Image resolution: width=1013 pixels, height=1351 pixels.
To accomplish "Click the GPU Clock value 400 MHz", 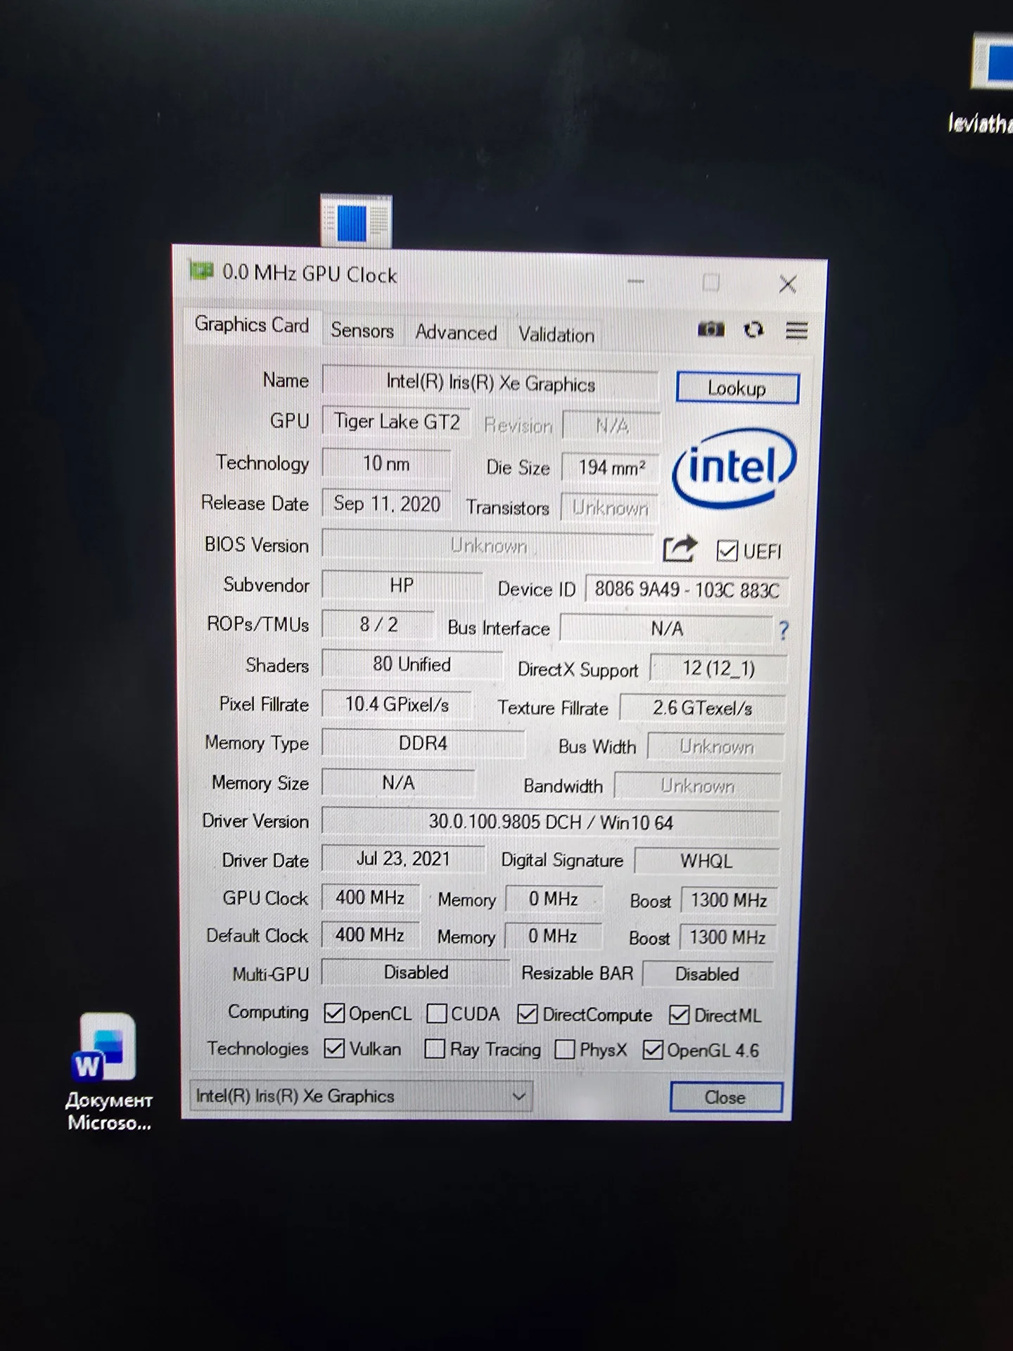I will coord(370,897).
